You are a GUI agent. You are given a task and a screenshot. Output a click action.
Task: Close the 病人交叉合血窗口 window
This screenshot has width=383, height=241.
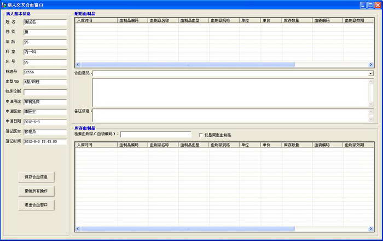tap(378, 5)
